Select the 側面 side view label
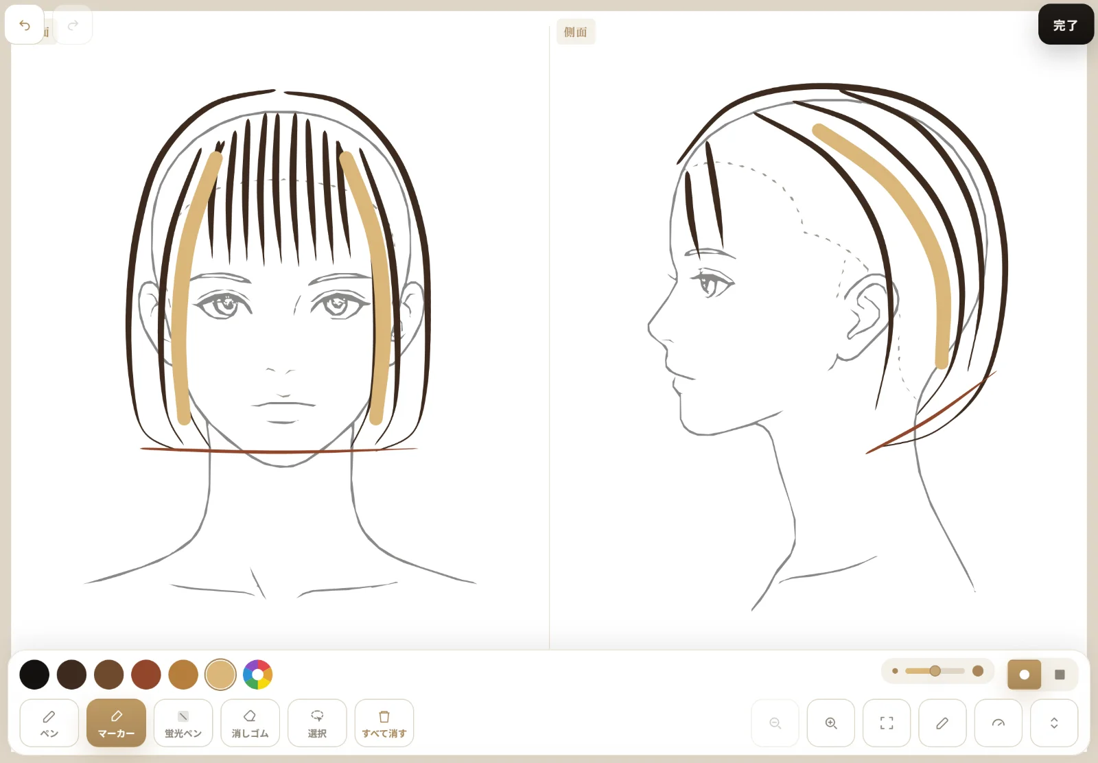 coord(576,32)
